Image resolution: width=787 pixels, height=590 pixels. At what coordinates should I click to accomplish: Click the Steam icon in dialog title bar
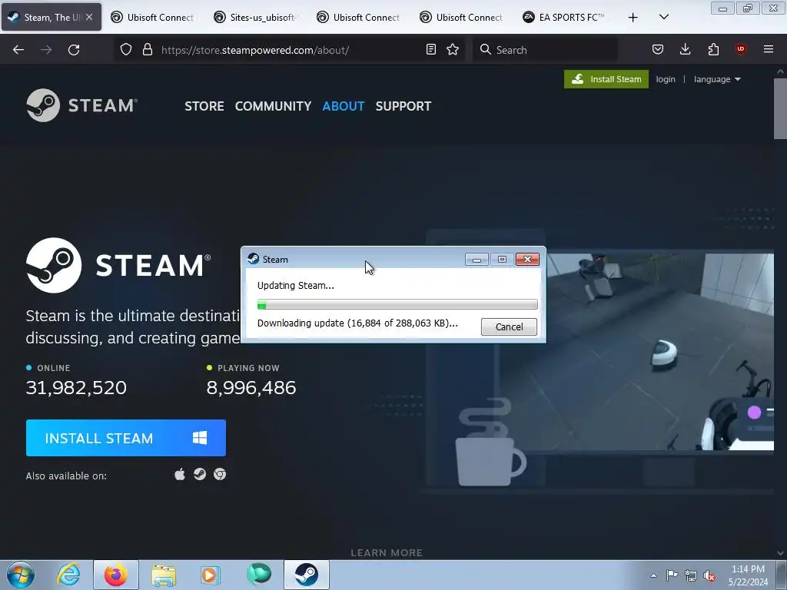[x=254, y=259]
